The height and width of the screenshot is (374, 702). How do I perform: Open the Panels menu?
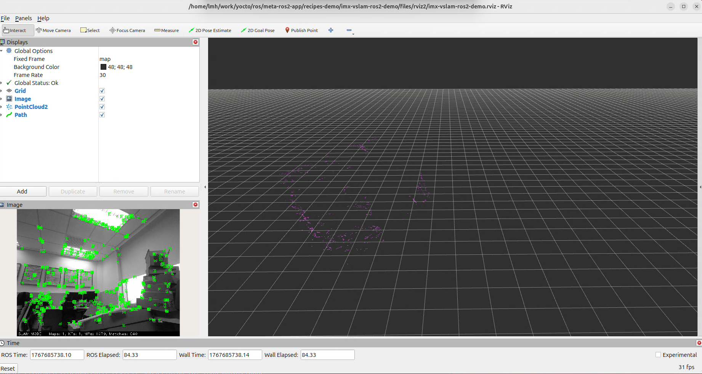23,18
